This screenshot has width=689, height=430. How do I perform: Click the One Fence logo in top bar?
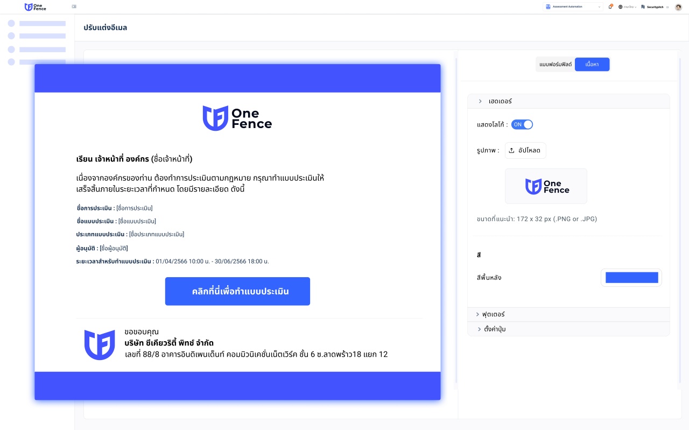pyautogui.click(x=36, y=7)
